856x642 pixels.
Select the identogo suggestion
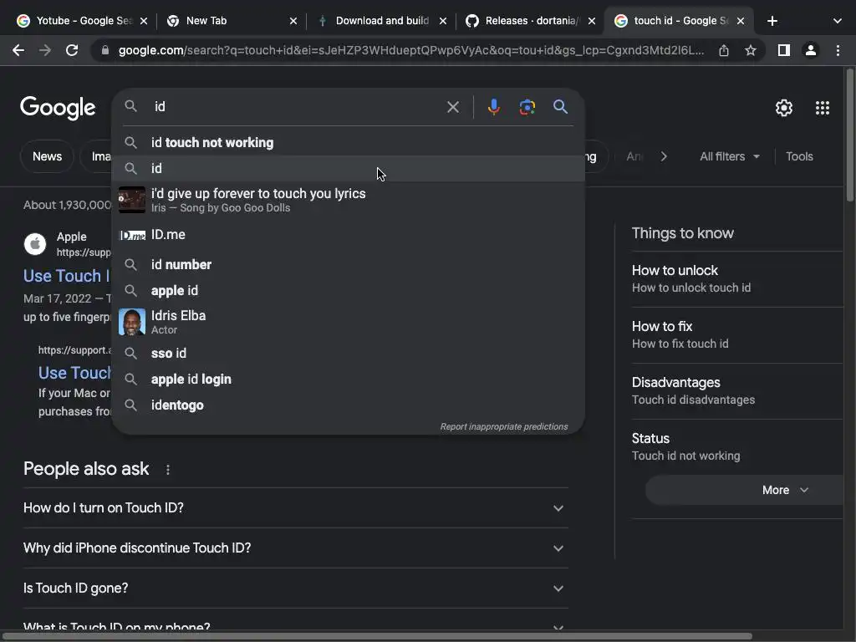[x=349, y=405]
